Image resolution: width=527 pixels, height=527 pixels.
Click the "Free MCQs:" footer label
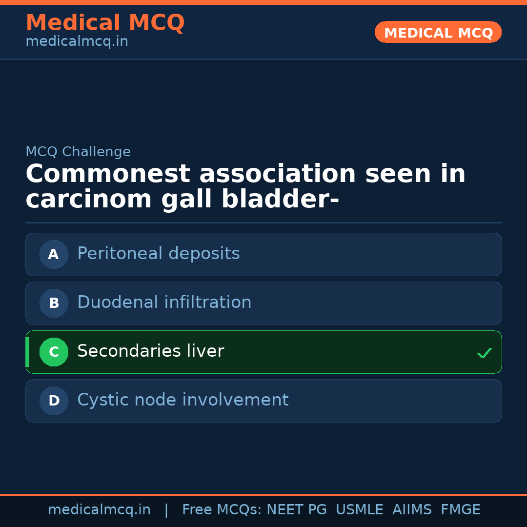click(x=222, y=510)
